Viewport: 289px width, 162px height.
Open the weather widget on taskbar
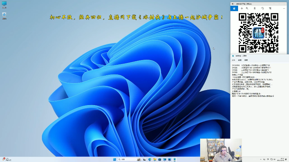click(7, 159)
